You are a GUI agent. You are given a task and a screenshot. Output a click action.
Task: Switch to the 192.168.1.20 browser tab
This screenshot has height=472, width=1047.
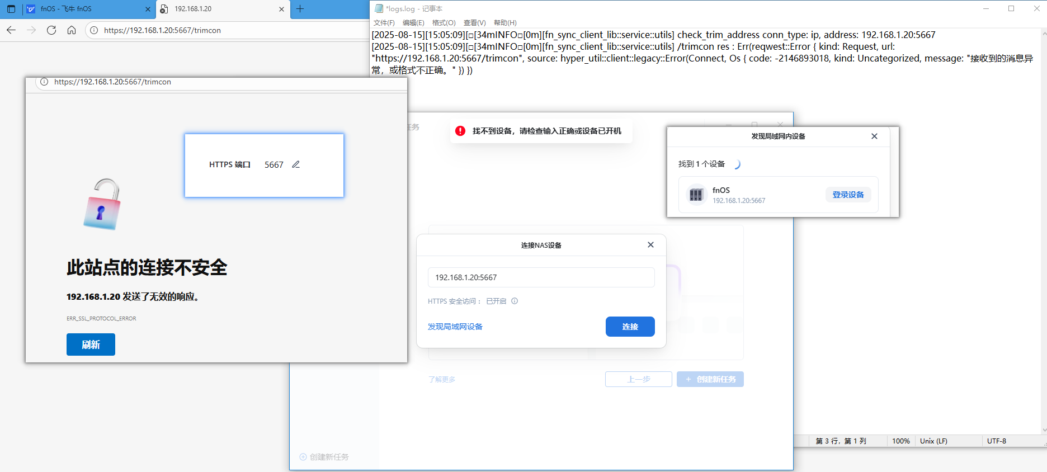(223, 9)
